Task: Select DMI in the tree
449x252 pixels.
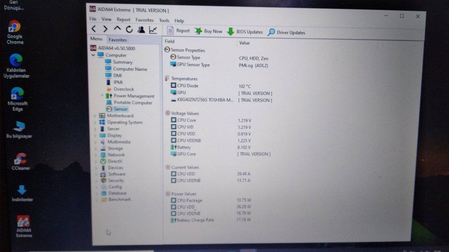Action: [113, 75]
